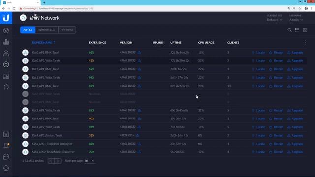This screenshot has height=177, width=315.
Task: Open the Map sidebar icon
Action: [6, 53]
